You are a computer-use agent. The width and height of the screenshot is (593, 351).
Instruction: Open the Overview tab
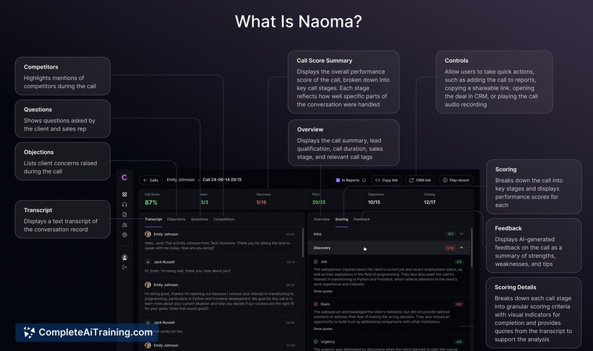click(x=322, y=219)
